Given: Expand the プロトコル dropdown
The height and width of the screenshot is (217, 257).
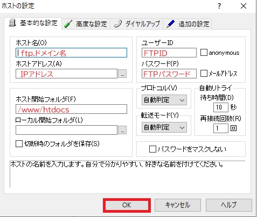Looking at the screenshot, I should coord(164,100).
